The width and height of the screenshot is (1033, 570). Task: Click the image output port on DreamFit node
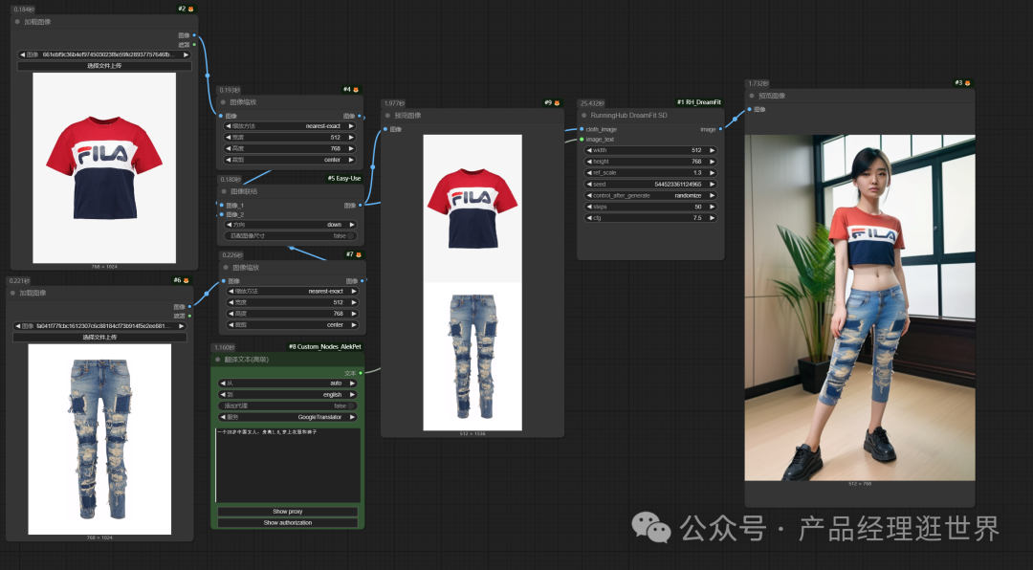point(721,129)
